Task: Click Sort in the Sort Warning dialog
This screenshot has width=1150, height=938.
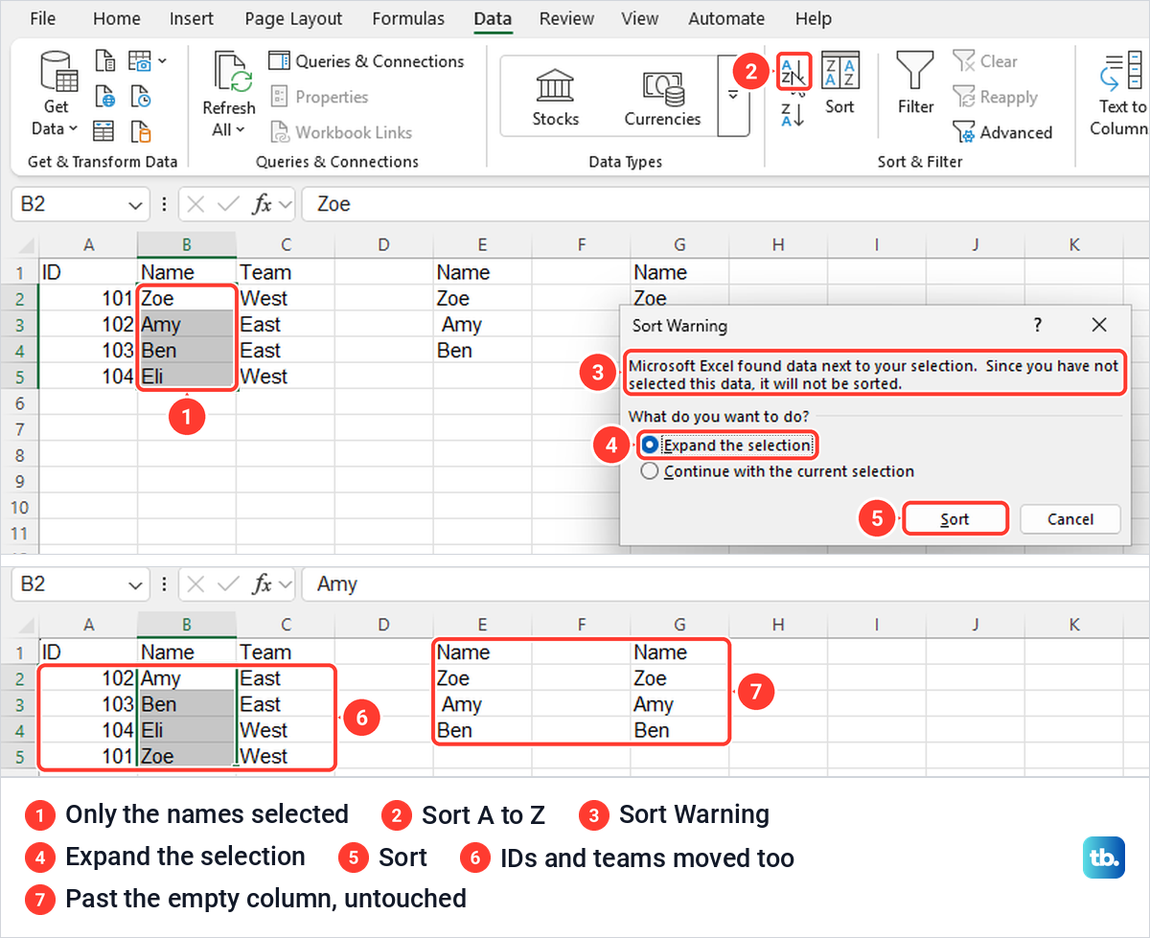Action: pyautogui.click(x=954, y=519)
